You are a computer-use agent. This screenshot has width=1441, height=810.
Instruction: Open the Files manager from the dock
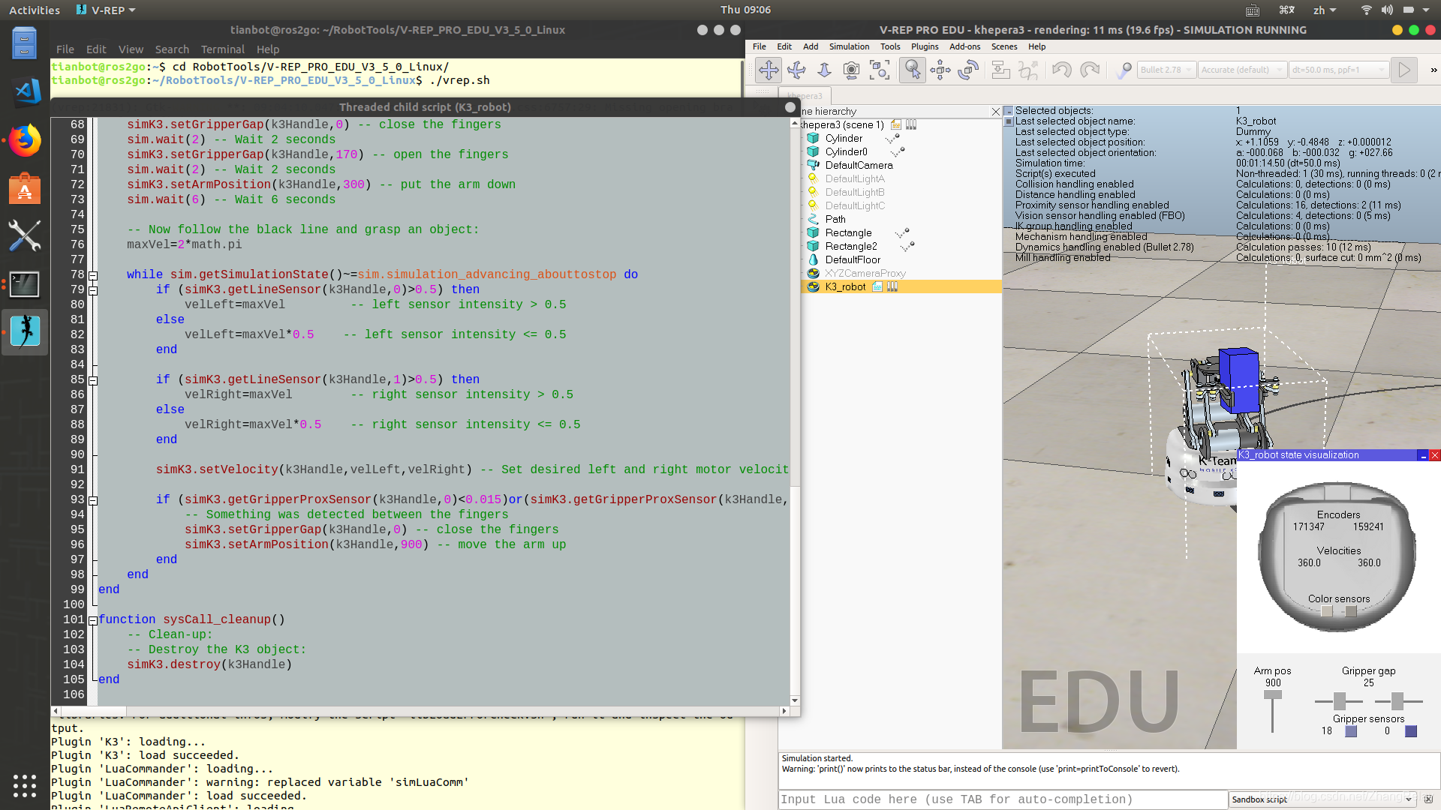(x=25, y=43)
